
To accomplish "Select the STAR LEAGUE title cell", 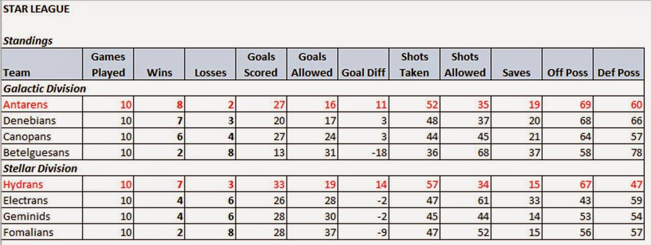I will click(36, 9).
